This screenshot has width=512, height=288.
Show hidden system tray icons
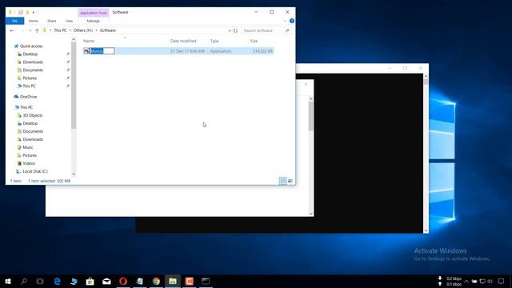coord(466,281)
